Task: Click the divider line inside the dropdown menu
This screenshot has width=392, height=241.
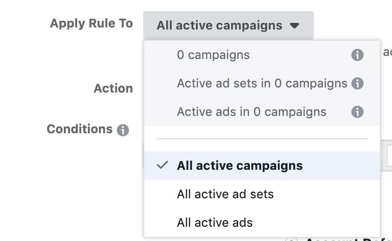Action: tap(262, 138)
